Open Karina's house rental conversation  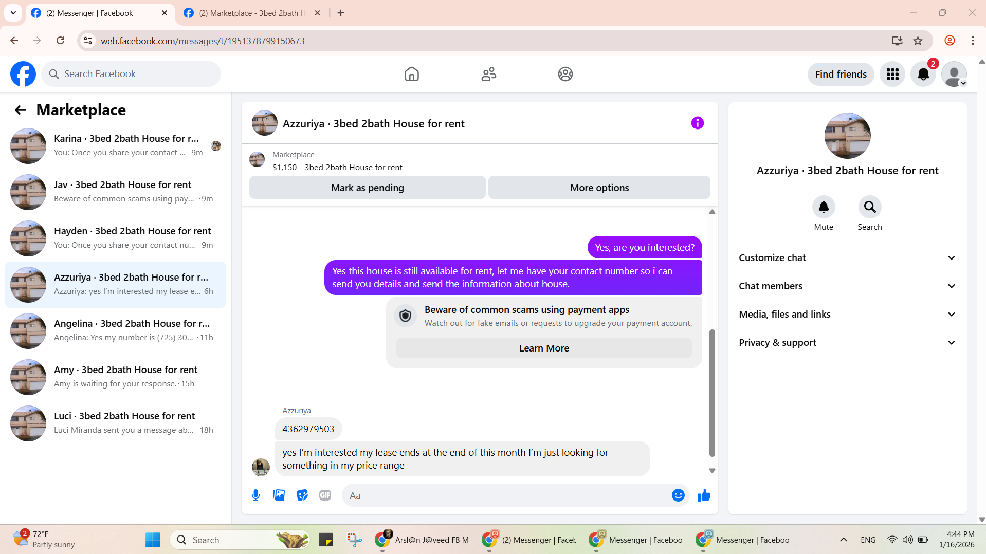click(x=116, y=145)
